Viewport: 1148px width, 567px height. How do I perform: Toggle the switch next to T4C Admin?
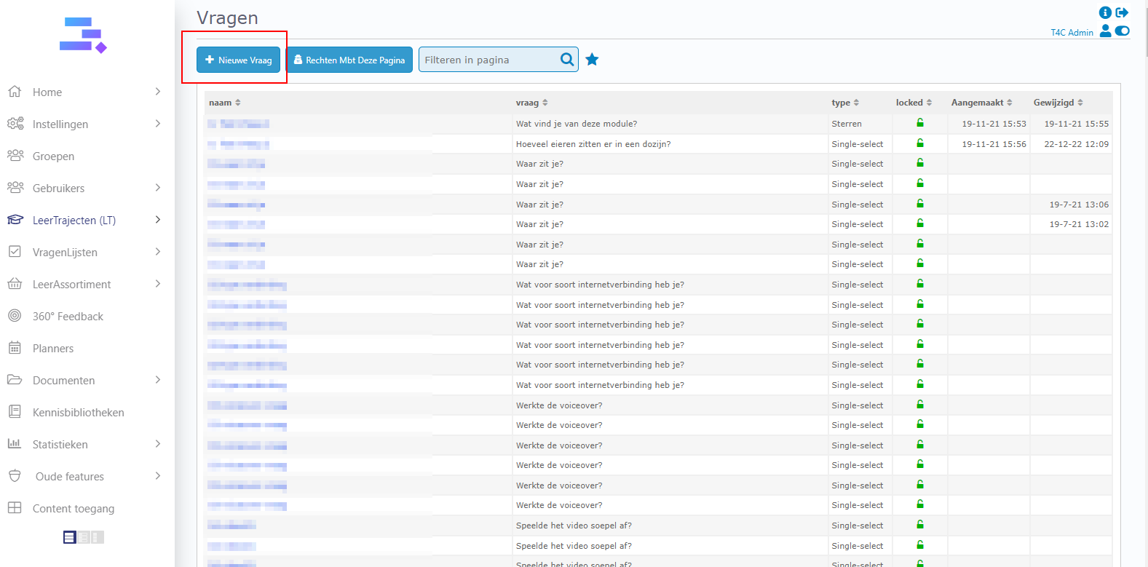(x=1122, y=31)
